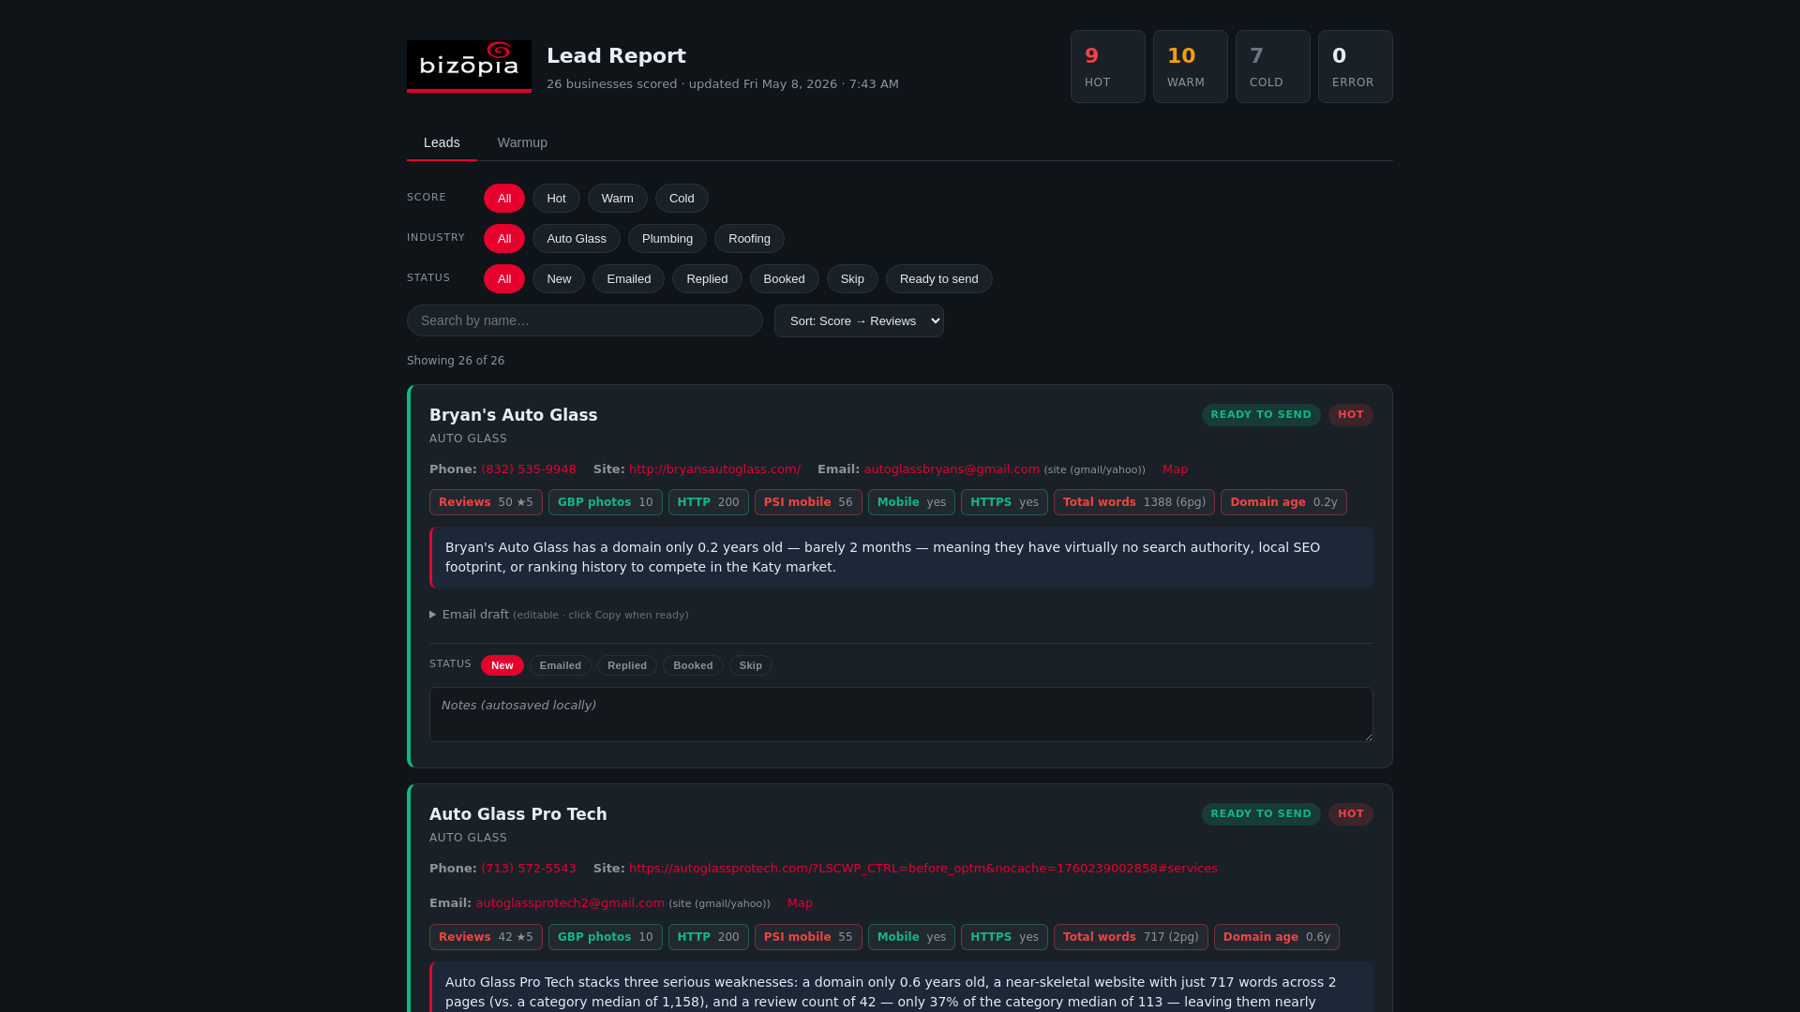Filter by Emailed status in top filters
This screenshot has width=1800, height=1012.
click(x=628, y=278)
